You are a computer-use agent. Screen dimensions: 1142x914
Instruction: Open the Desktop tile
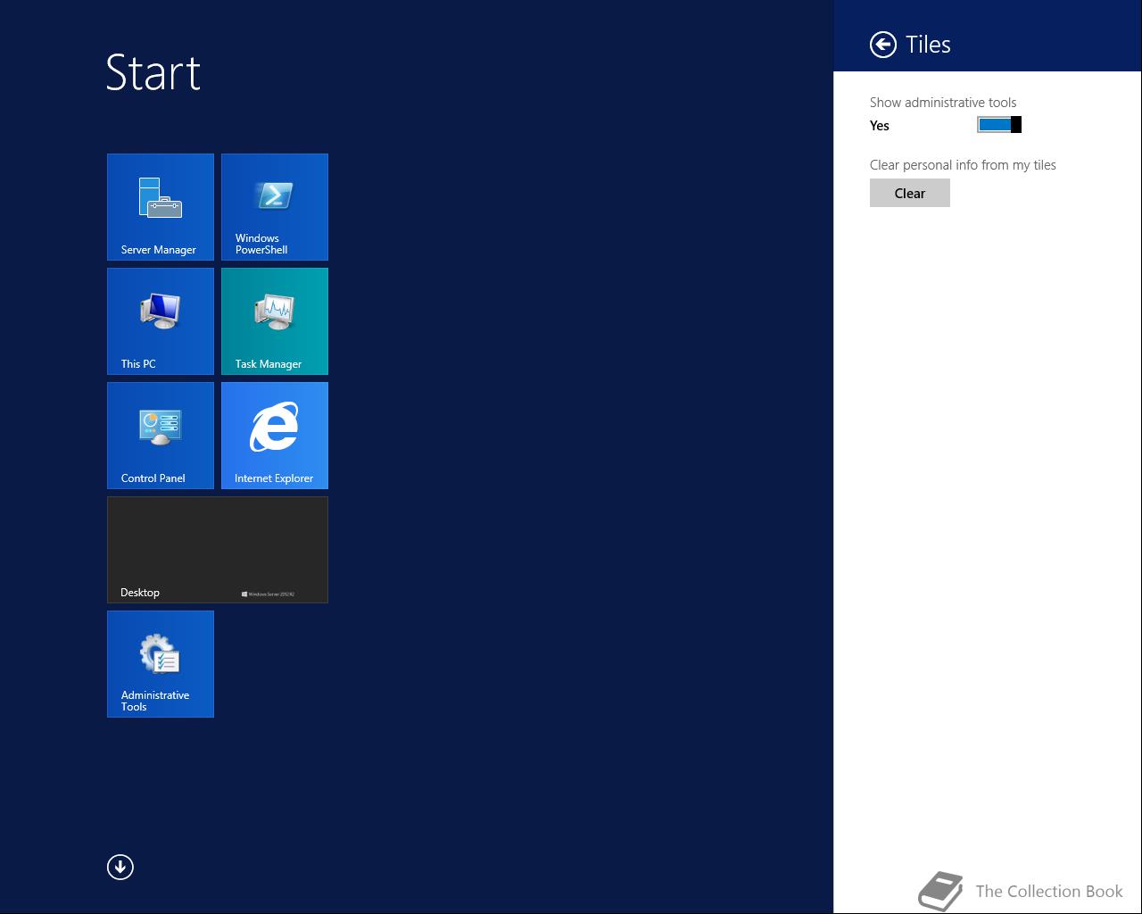(218, 550)
